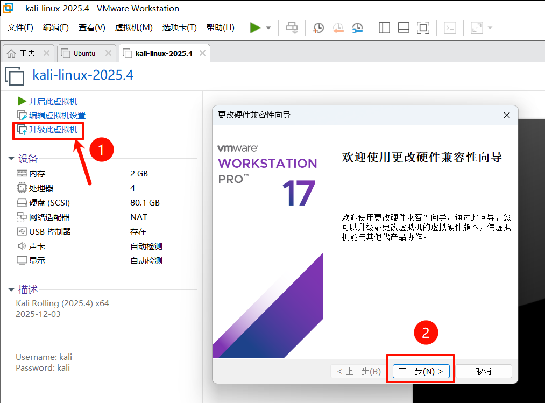Collapse the 设备 section
The width and height of the screenshot is (545, 403).
[11, 159]
